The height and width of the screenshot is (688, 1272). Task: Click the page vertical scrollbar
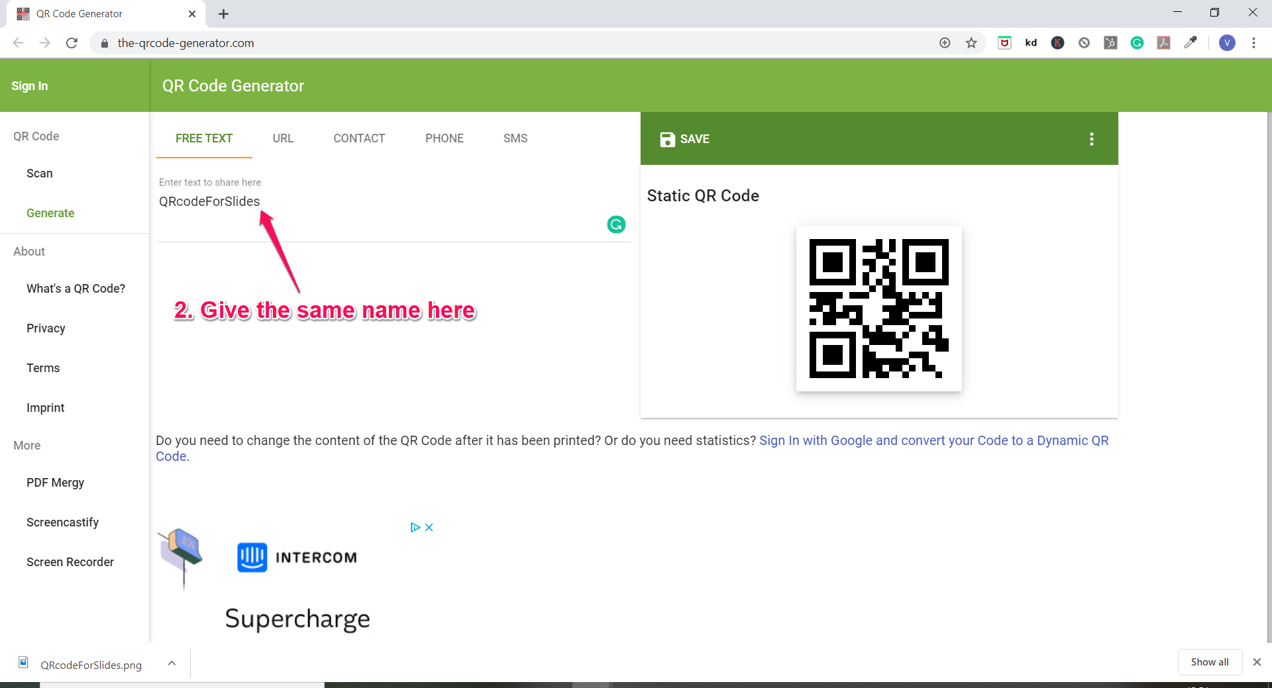click(1269, 377)
